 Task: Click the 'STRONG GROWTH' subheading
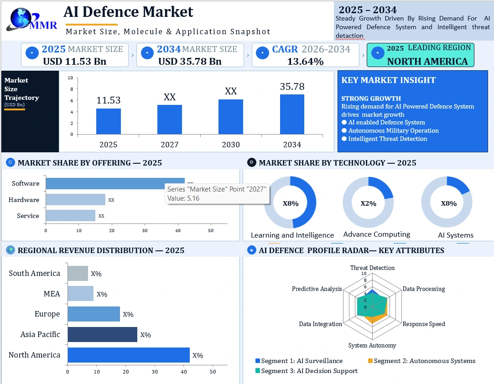(x=371, y=99)
